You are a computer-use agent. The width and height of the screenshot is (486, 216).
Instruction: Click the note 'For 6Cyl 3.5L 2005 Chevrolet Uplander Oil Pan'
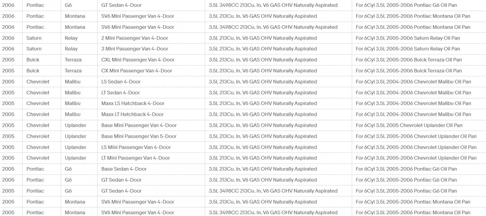click(x=409, y=125)
